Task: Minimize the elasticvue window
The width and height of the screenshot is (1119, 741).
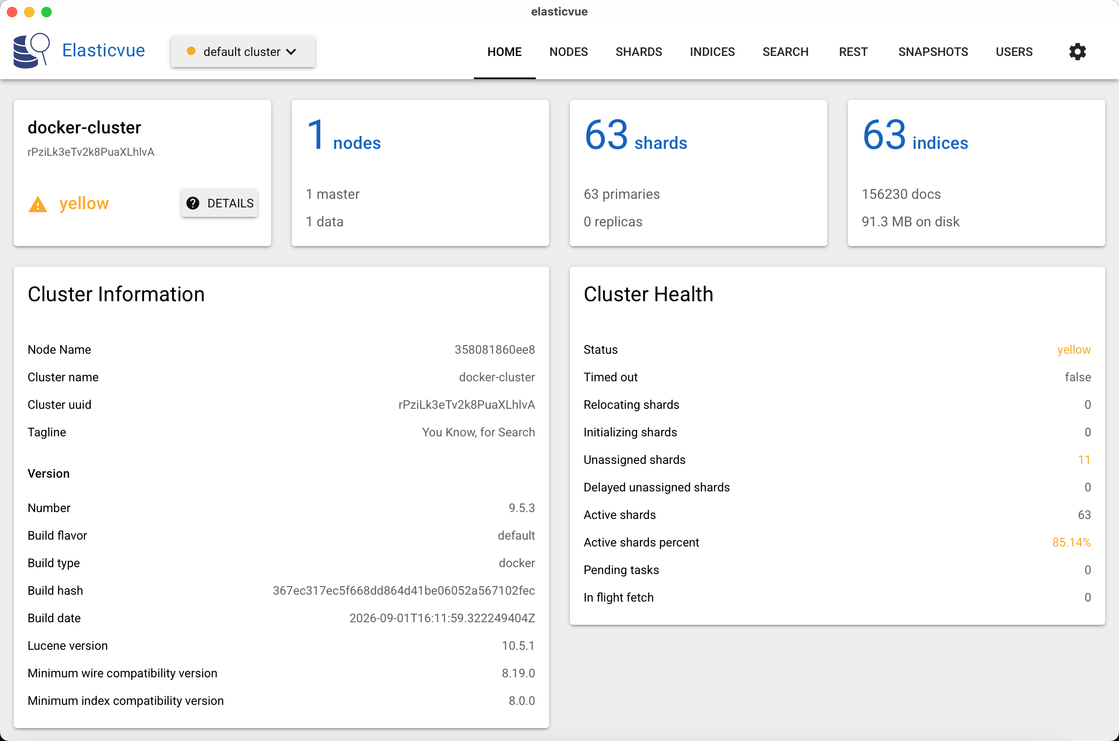Action: pyautogui.click(x=29, y=12)
